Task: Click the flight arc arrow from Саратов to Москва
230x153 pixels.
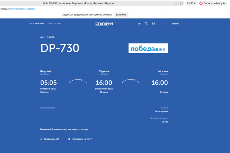Action: (x=131, y=81)
